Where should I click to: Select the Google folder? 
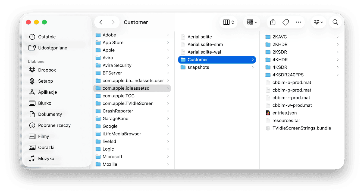coord(132,126)
